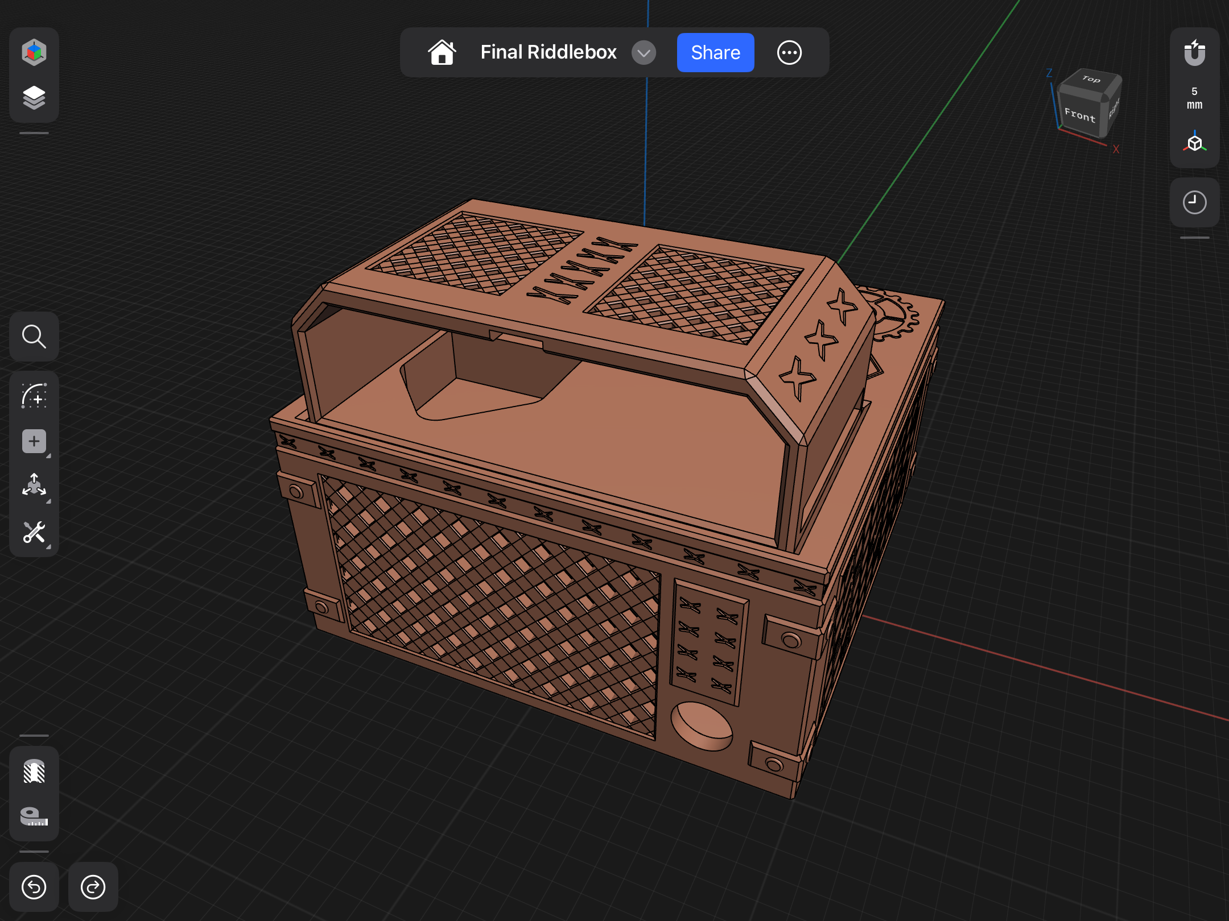Select the Front face of the view cube
The image size is (1229, 921).
[1079, 114]
